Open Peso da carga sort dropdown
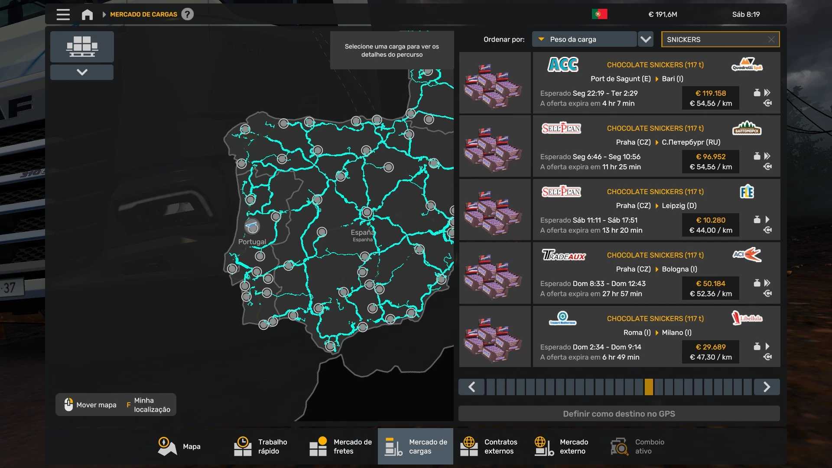This screenshot has width=832, height=468. click(x=584, y=39)
